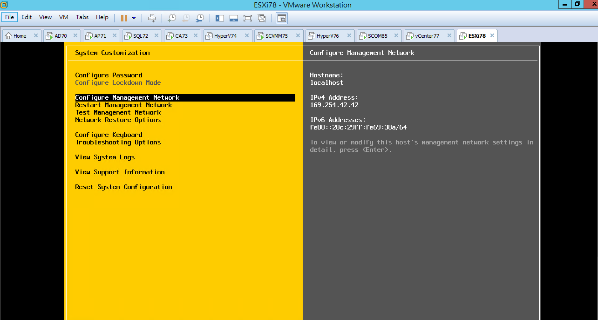Close the vCenter77 tab
Screen dimensions: 598x320
click(449, 36)
